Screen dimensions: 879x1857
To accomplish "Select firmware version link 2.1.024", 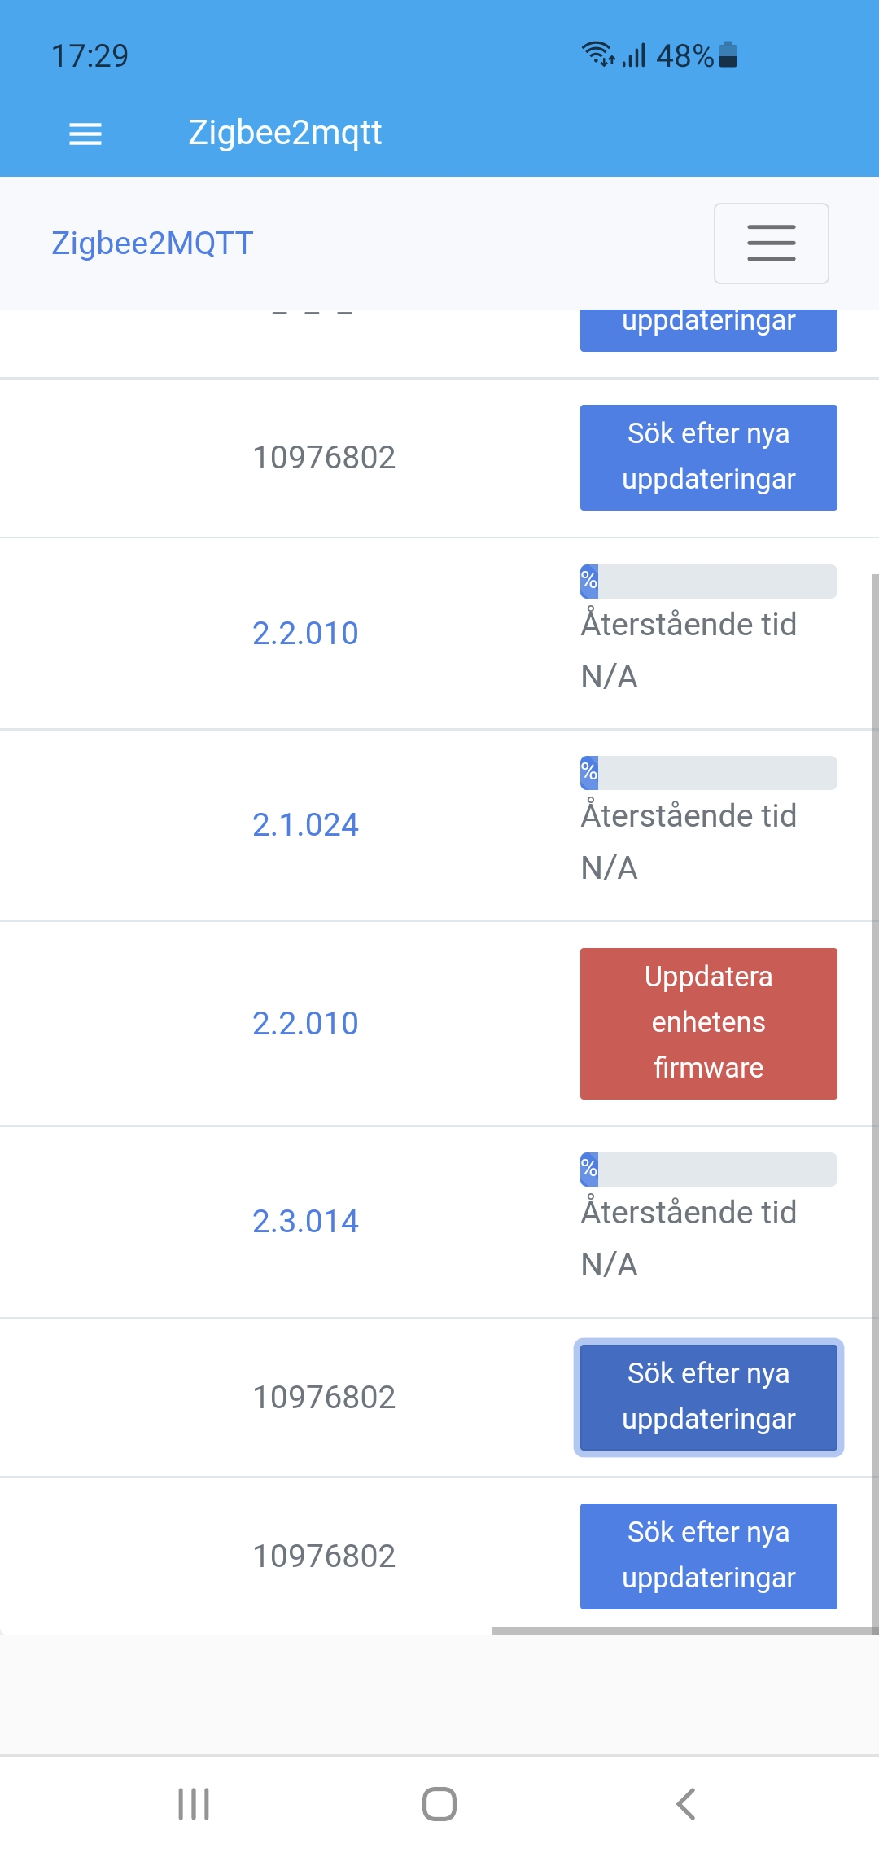I will tap(305, 825).
